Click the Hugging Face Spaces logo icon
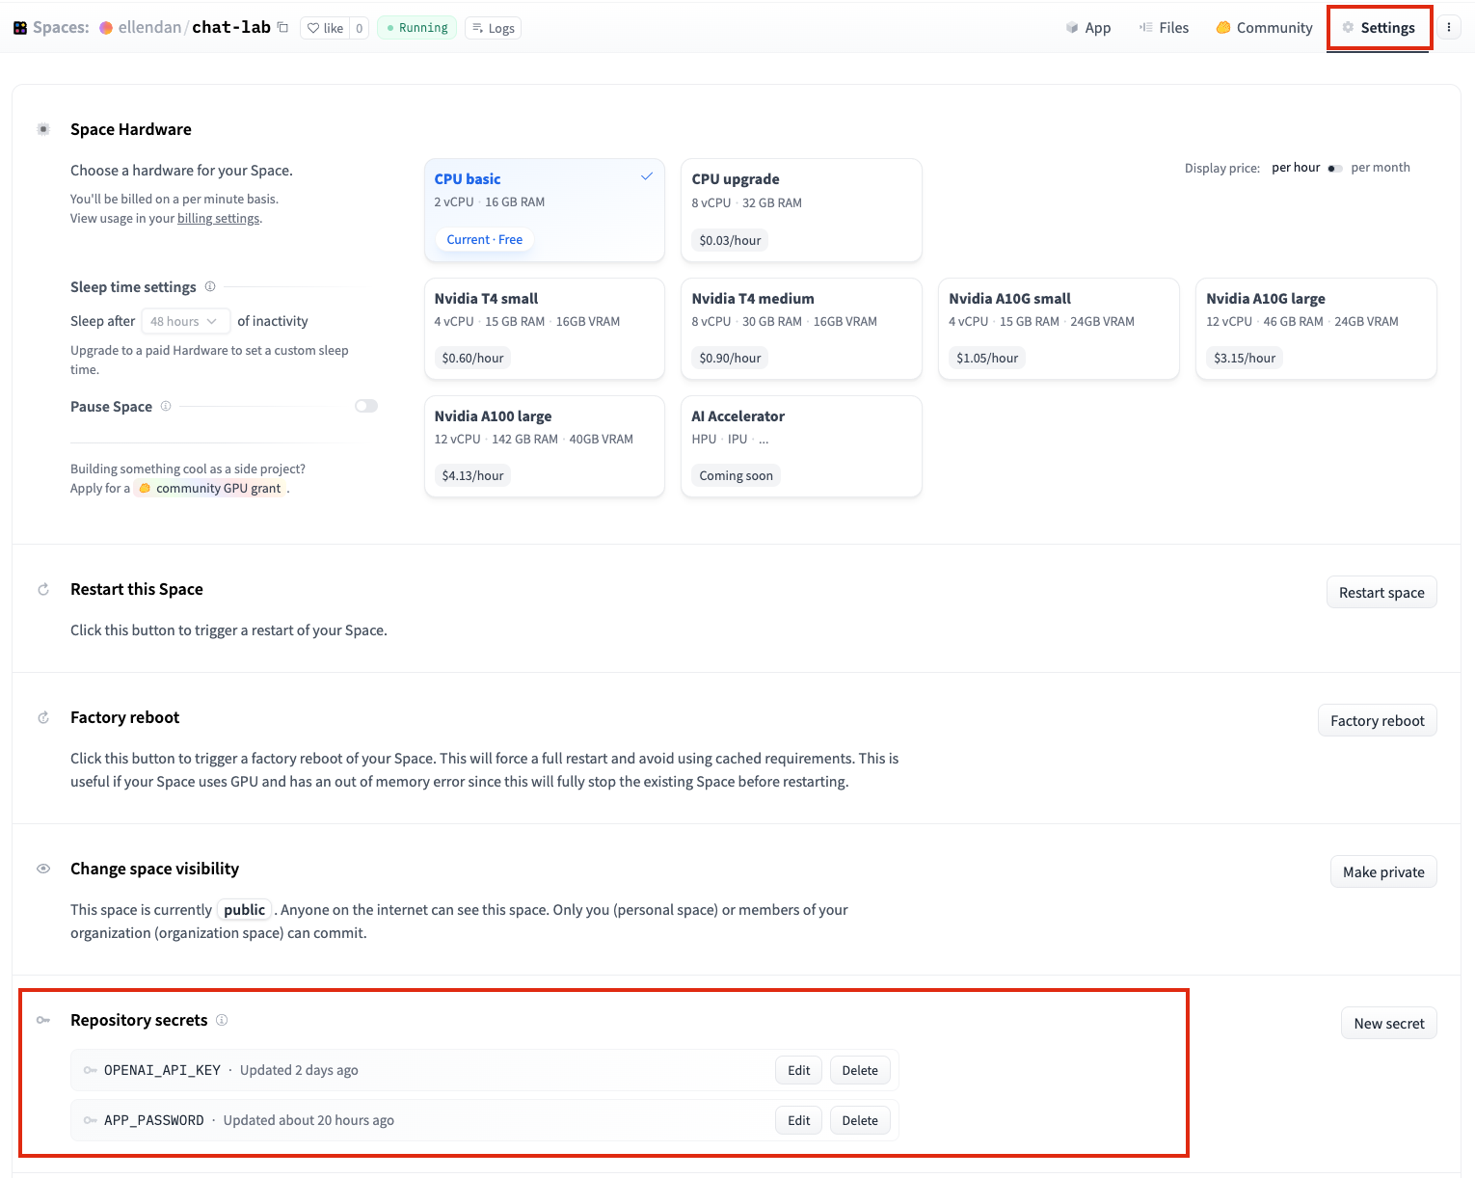 (20, 28)
